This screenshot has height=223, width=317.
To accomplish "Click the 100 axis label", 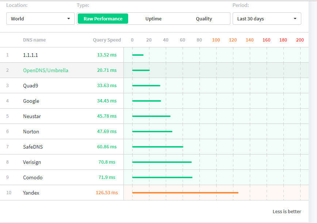I will (216, 40).
